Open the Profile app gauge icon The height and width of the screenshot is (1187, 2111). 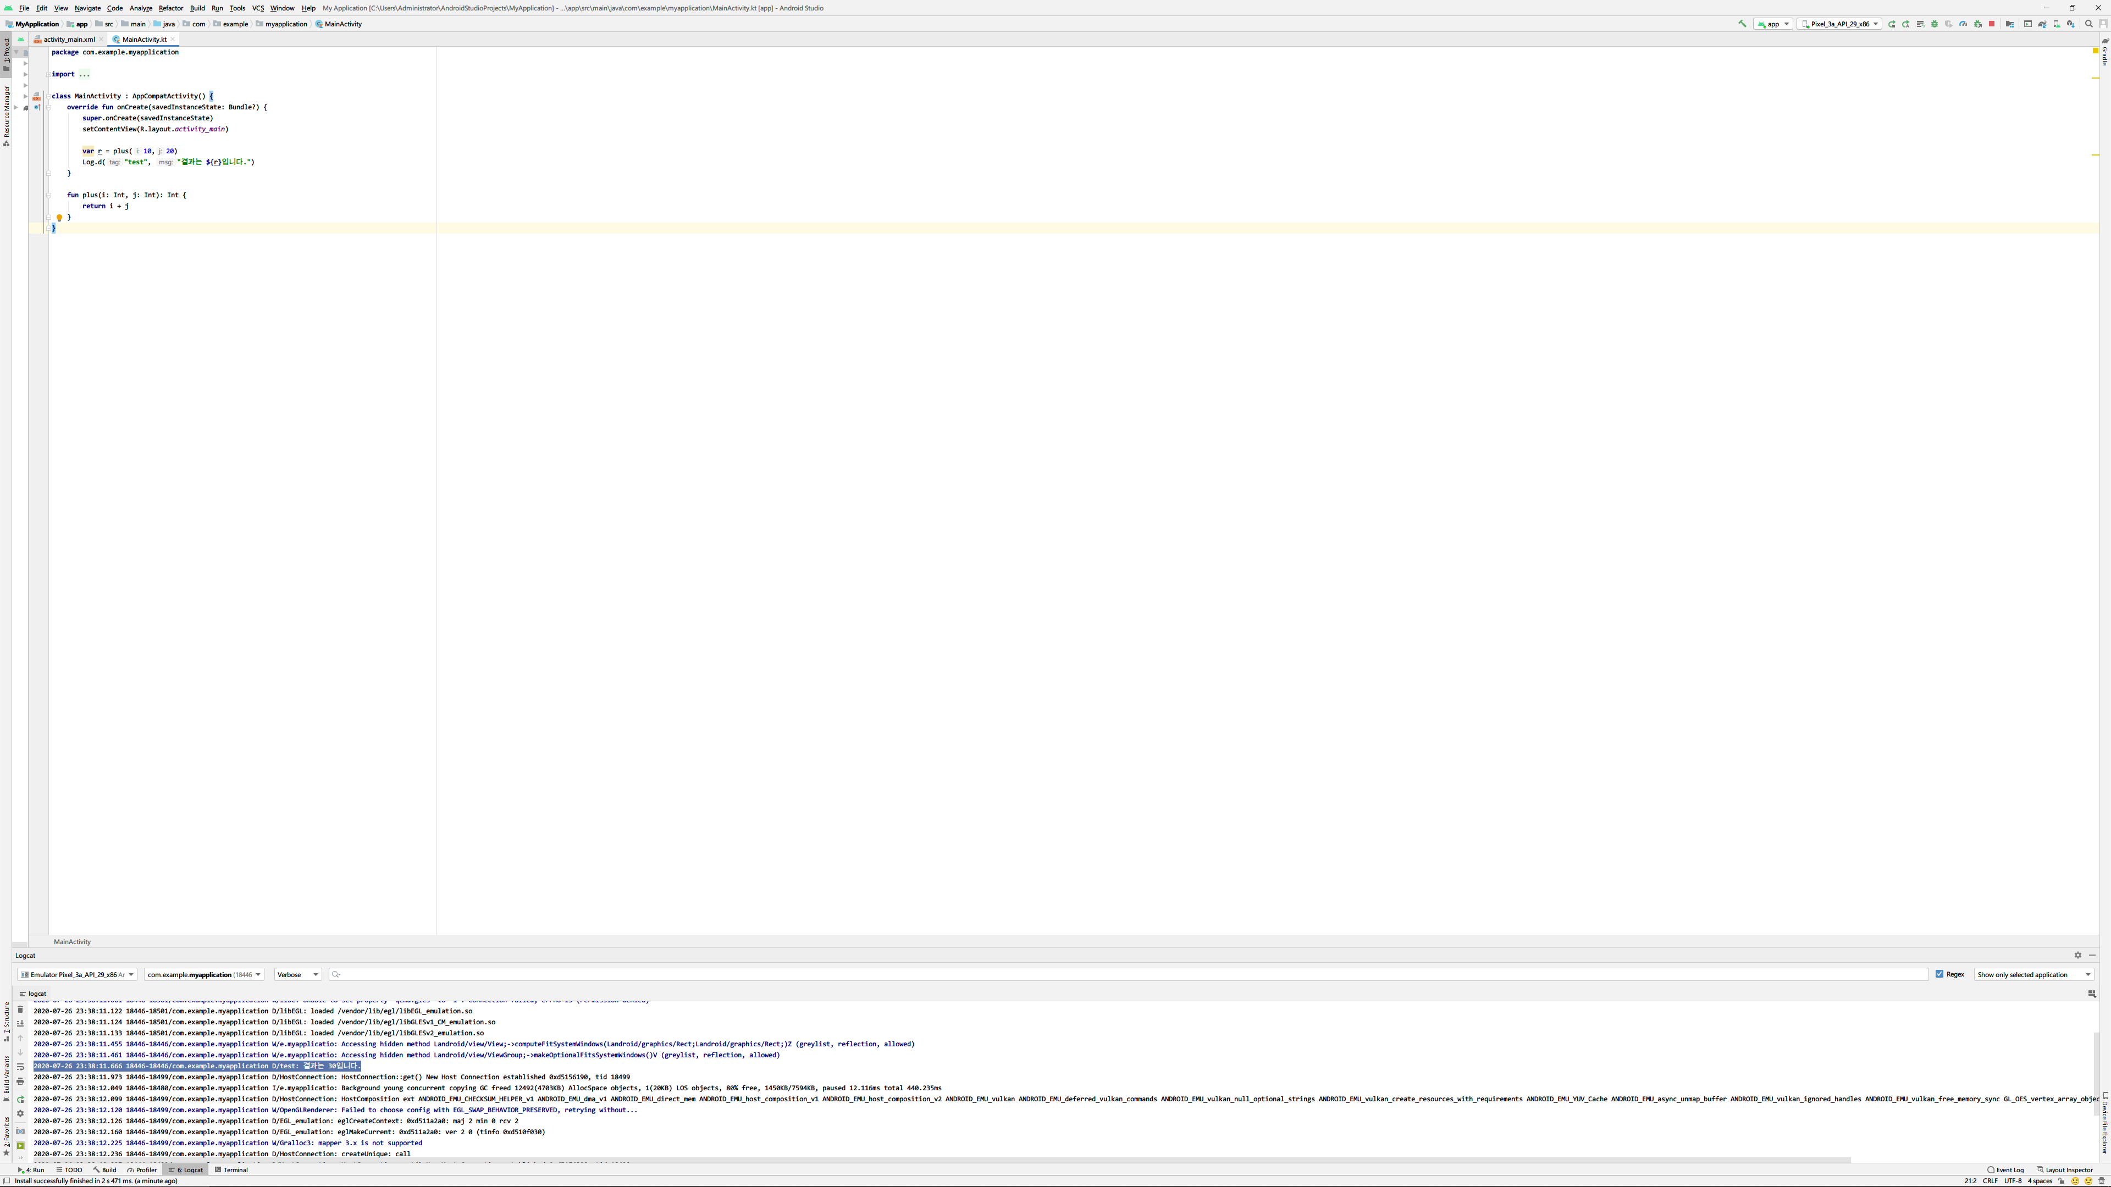(x=1964, y=25)
